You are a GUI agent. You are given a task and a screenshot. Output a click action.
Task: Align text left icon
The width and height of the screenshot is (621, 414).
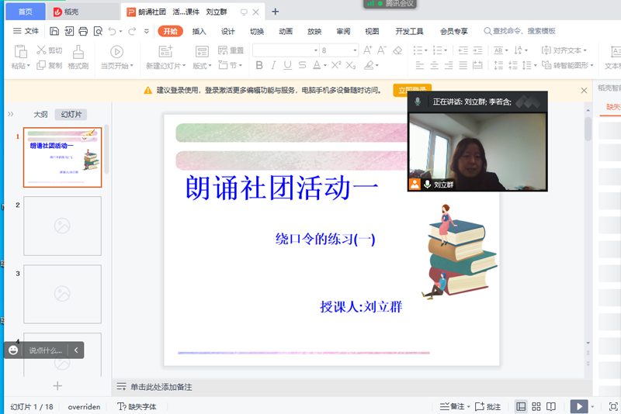tap(420, 65)
